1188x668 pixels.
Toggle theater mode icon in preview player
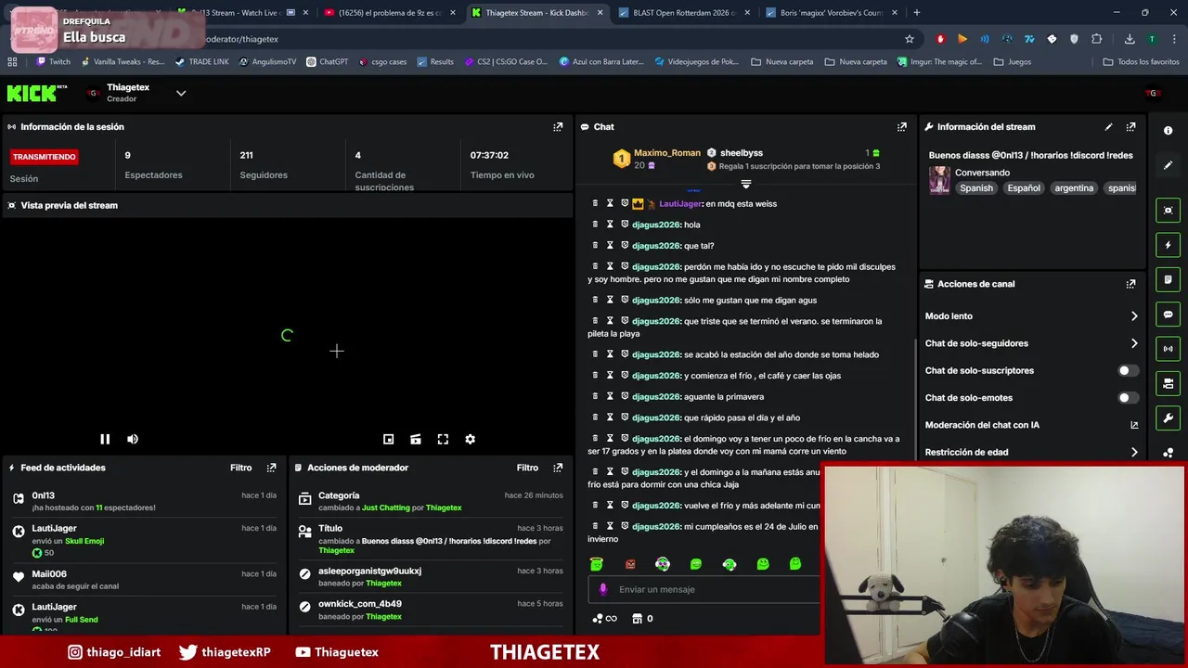click(x=416, y=439)
